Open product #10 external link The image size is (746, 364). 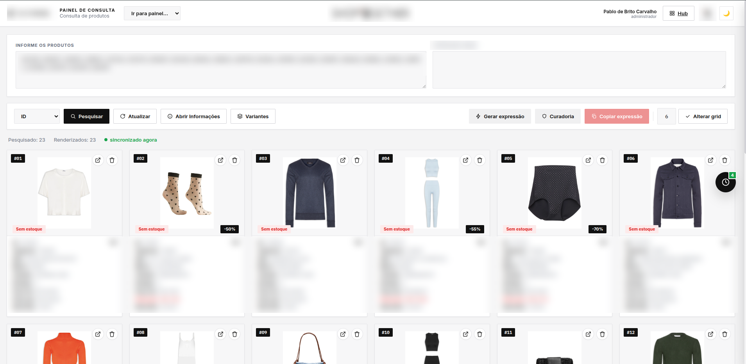[x=466, y=334]
